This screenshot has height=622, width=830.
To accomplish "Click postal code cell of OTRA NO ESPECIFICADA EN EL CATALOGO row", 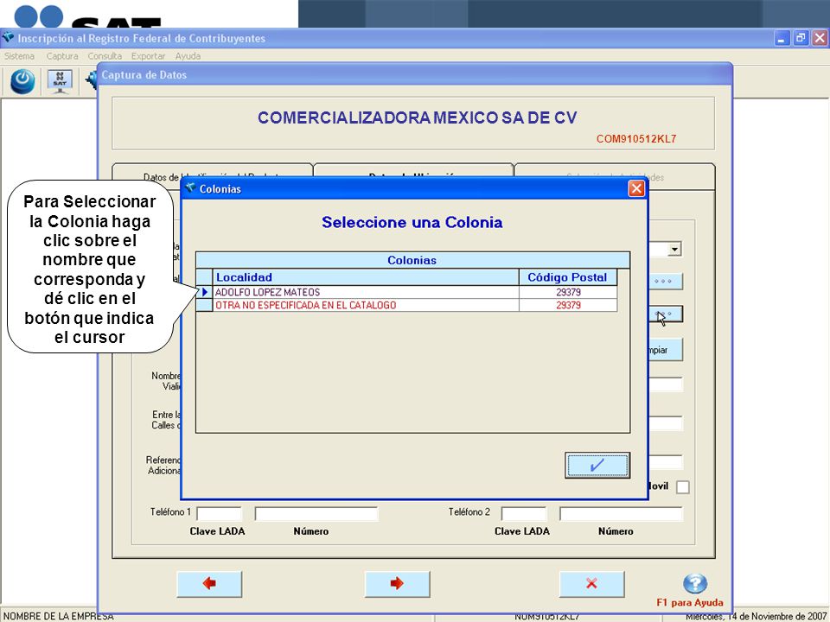I will pos(568,305).
